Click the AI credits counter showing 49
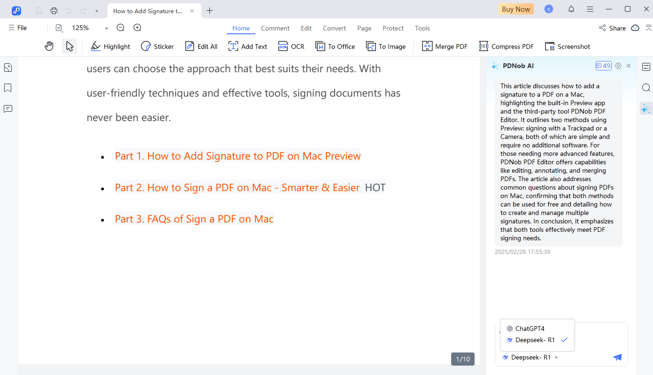Screen dimensions: 653x375 pyautogui.click(x=603, y=66)
